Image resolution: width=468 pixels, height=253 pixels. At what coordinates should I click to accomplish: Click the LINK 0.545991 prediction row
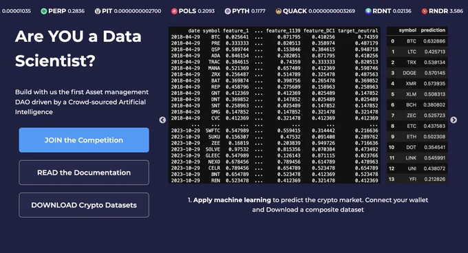click(417, 158)
